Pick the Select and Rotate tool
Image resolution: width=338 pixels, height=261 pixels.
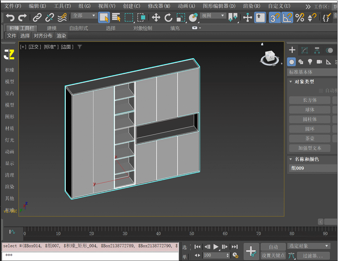(x=168, y=18)
